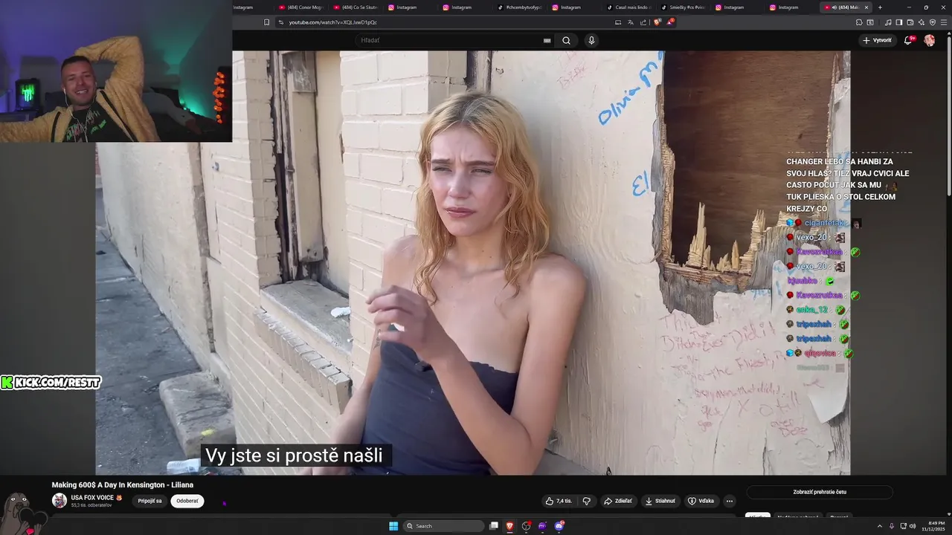952x535 pixels.
Task: Open YouTube notifications bell
Action: [908, 40]
